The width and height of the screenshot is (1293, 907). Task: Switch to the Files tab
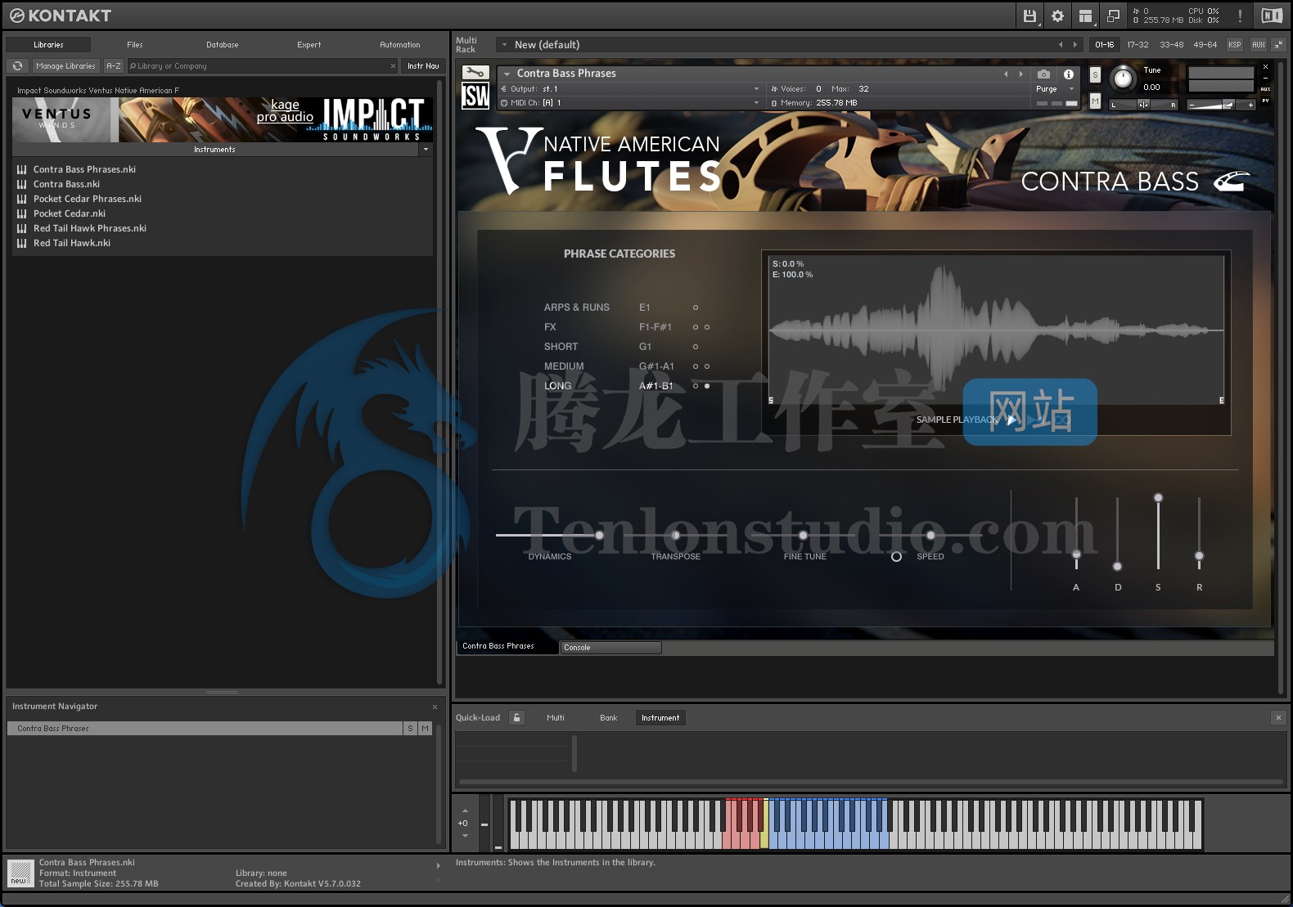coord(135,45)
